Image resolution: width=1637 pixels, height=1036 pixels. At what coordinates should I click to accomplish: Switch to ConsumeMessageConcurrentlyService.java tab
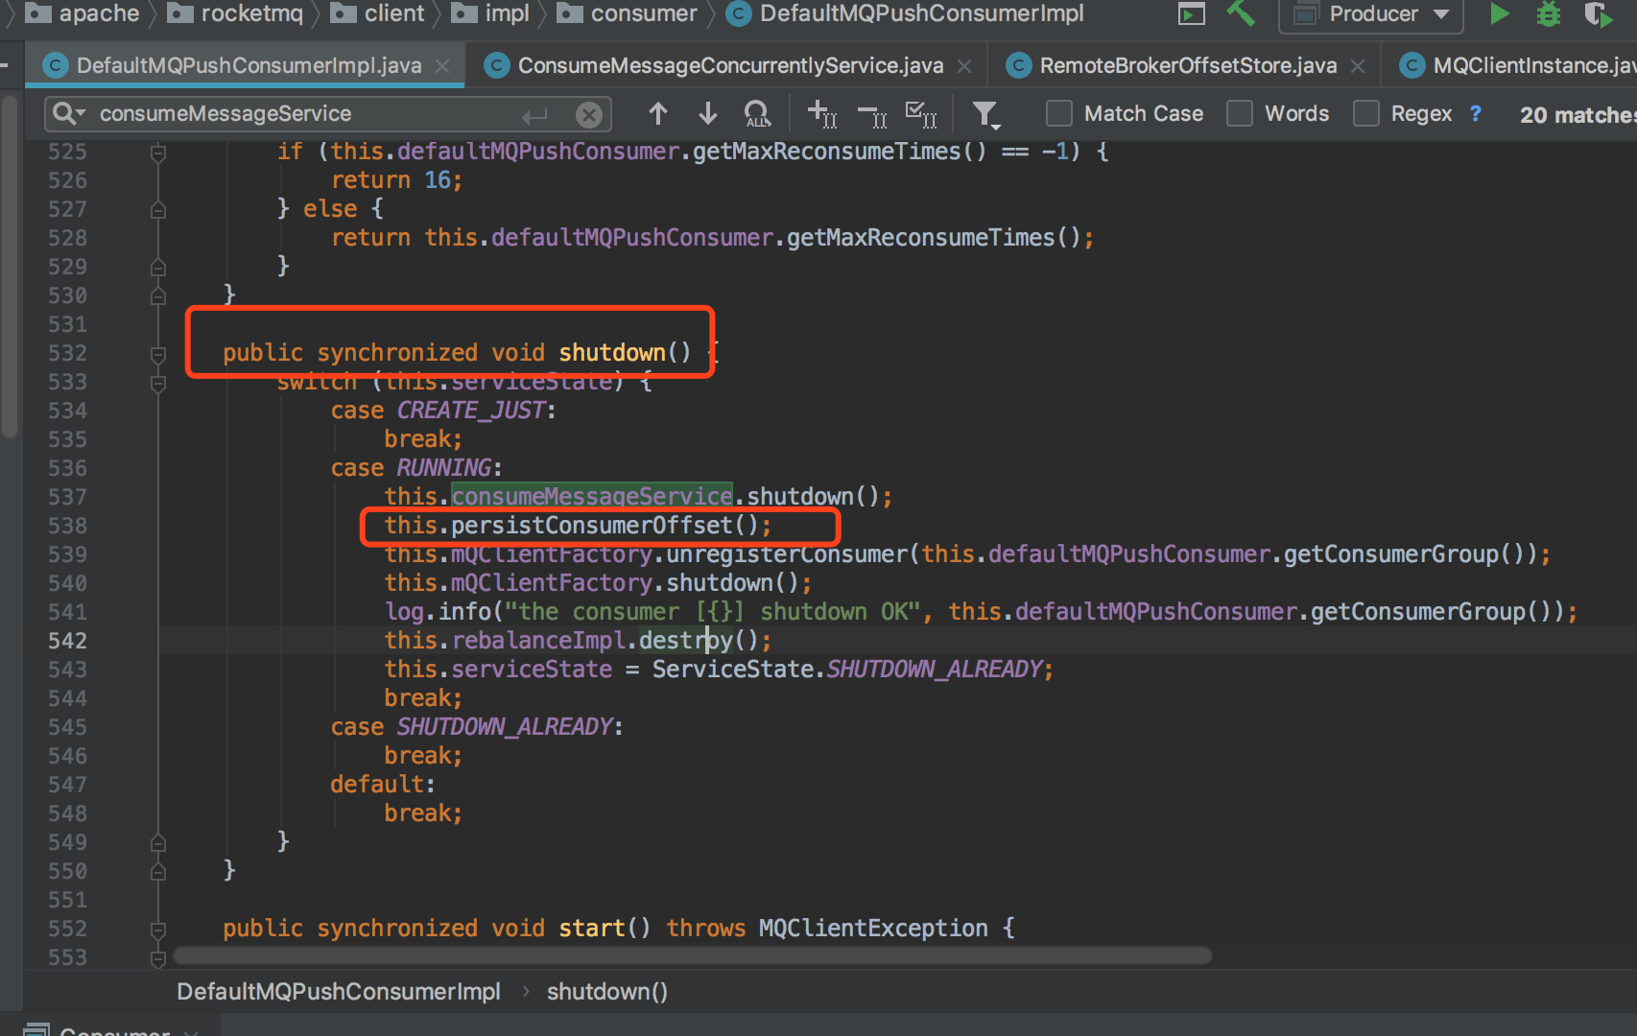pyautogui.click(x=729, y=65)
